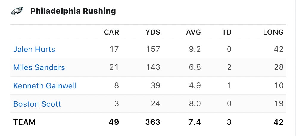This screenshot has height=136, width=296.
Task: Open Boston Scott player link
Action: (x=37, y=104)
